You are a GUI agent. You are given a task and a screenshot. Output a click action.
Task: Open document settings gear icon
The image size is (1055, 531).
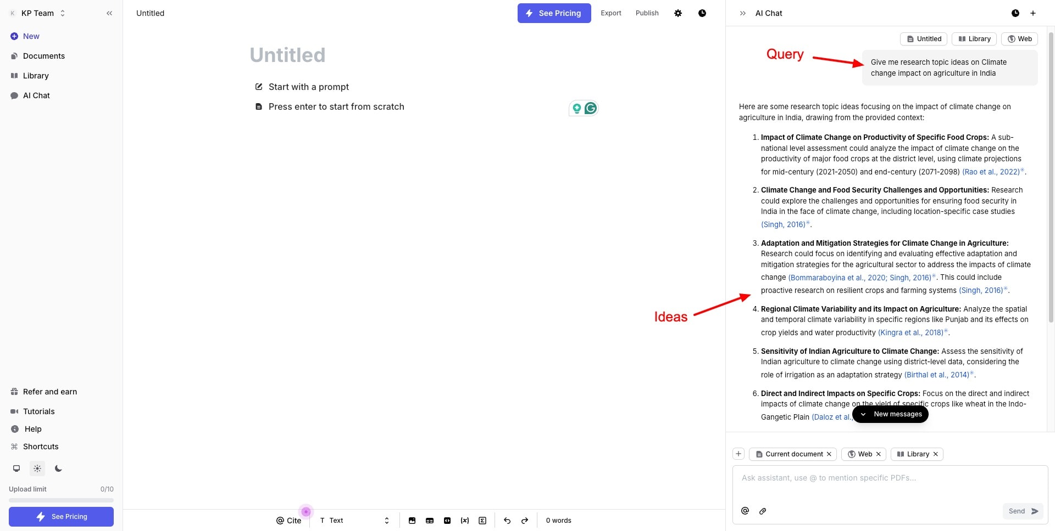point(678,13)
